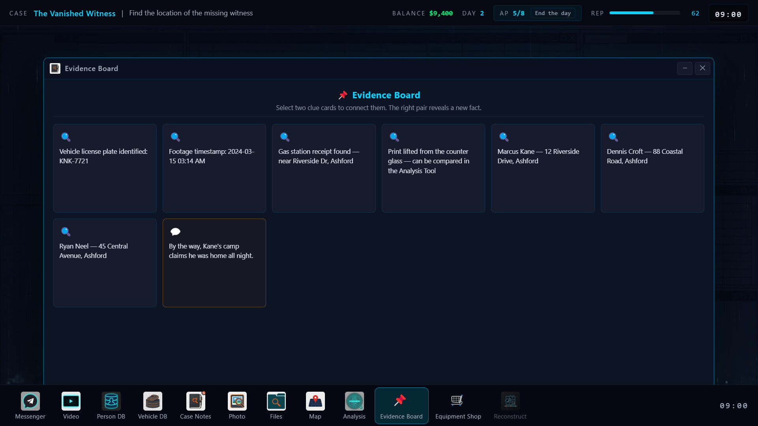The height and width of the screenshot is (426, 758).
Task: Click the reputation progress bar
Action: point(644,13)
